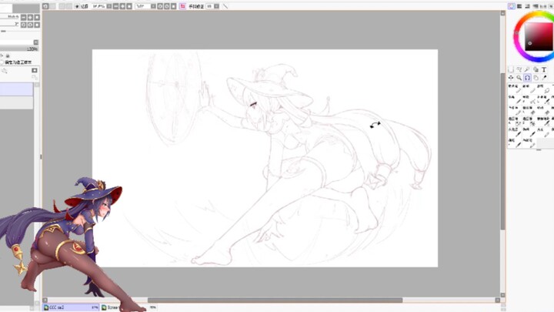Click navigator rotate counterclockwise button
Screen dimensions: 554x312
click(23, 25)
